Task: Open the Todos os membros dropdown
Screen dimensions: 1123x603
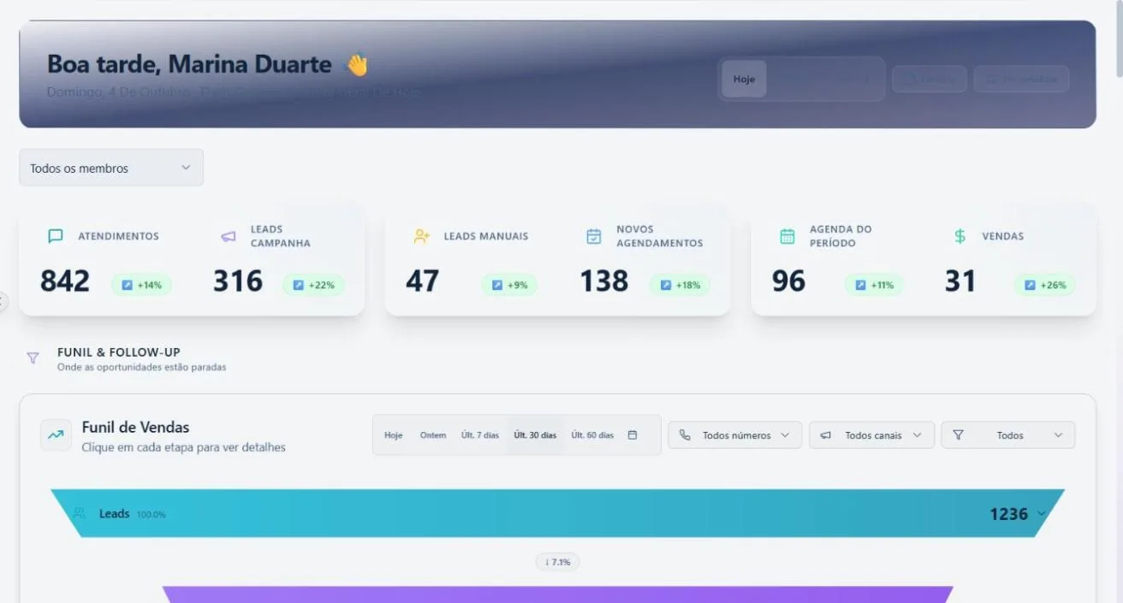Action: 111,168
